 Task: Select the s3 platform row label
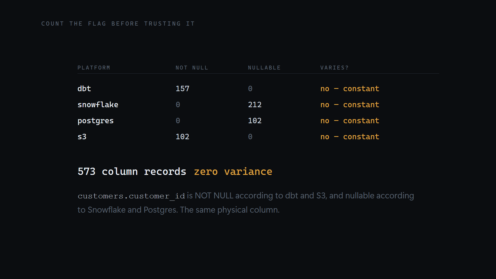click(x=82, y=137)
